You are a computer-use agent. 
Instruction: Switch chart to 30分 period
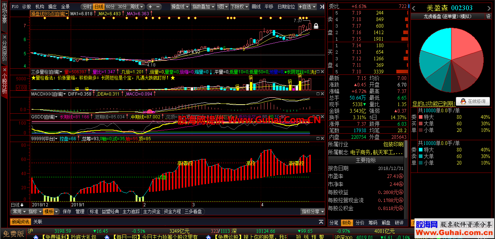(x=122, y=7)
